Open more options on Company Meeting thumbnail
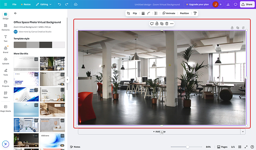 coord(36,74)
